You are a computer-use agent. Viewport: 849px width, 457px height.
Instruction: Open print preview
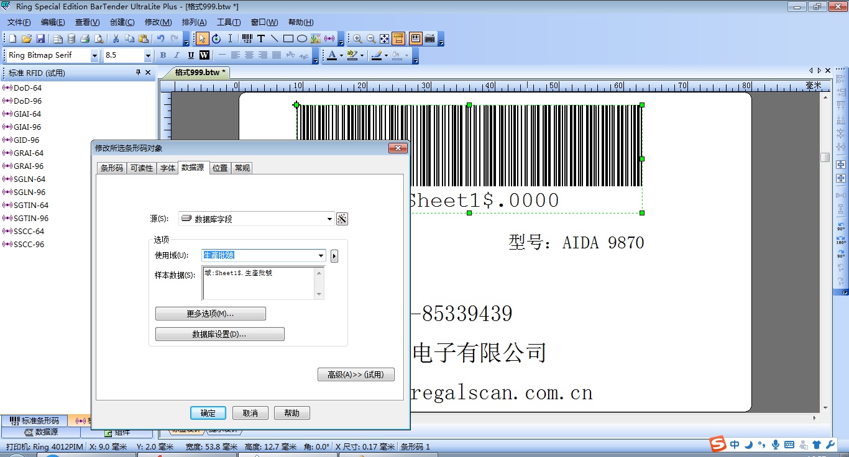pos(99,38)
